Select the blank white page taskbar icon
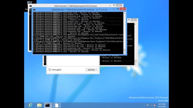The height and width of the screenshot is (108, 193). (57, 105)
